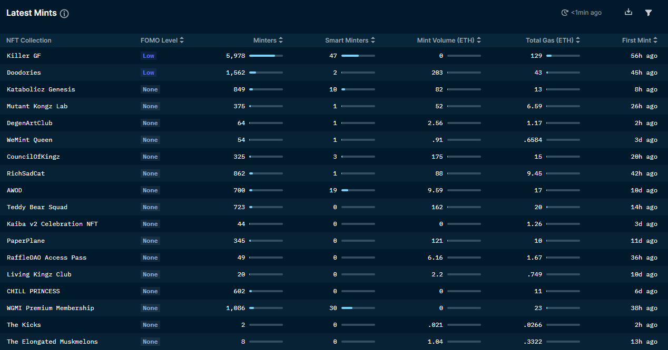
Task: Open the filter funnel icon
Action: [649, 13]
